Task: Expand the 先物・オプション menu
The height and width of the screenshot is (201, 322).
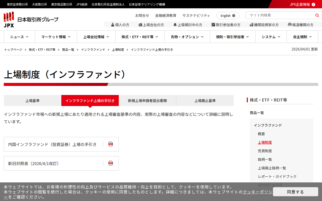Action: pyautogui.click(x=187, y=37)
